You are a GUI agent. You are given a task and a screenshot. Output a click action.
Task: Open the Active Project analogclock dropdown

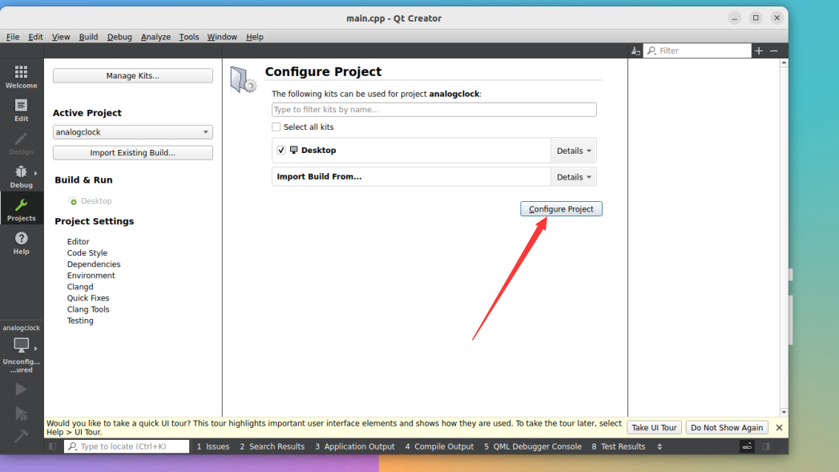[x=133, y=132]
